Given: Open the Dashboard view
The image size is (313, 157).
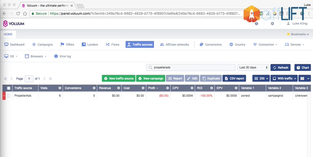Looking at the screenshot, I should tap(14, 44).
